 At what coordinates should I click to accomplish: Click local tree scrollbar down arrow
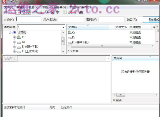[63, 52]
